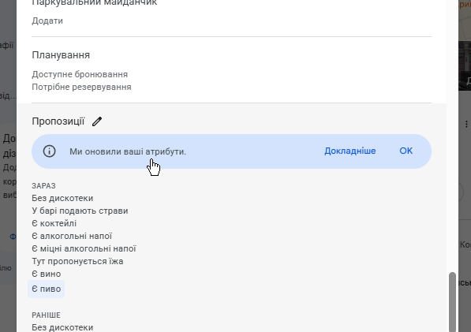471x332 pixels.
Task: Dismiss the banner with OK
Action: coord(406,151)
